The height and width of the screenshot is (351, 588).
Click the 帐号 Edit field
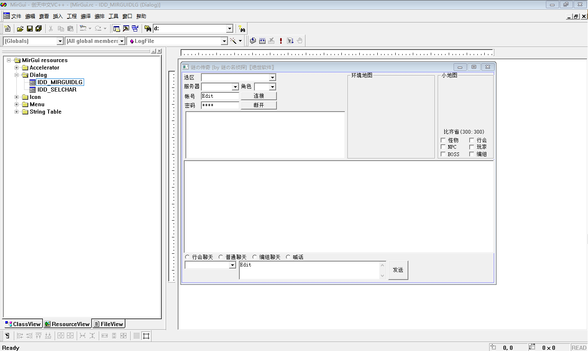tap(220, 96)
